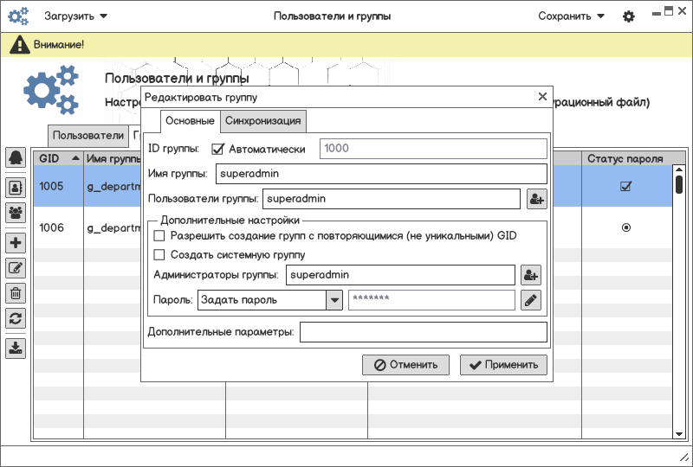Image resolution: width=693 pixels, height=467 pixels.
Task: Click the plus (add) icon in left sidebar
Action: pyautogui.click(x=16, y=243)
